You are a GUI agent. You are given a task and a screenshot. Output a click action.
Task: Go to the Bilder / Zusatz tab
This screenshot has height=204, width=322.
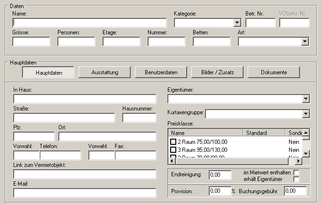217,72
